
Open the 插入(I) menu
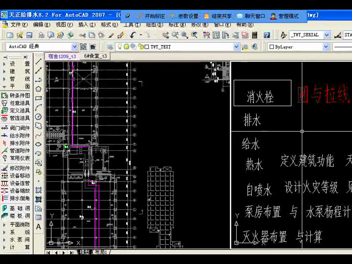[x=87, y=24]
